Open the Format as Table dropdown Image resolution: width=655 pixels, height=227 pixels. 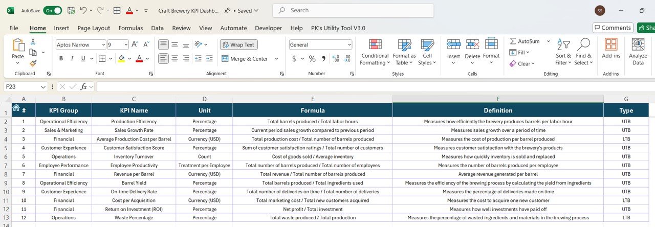pyautogui.click(x=404, y=52)
